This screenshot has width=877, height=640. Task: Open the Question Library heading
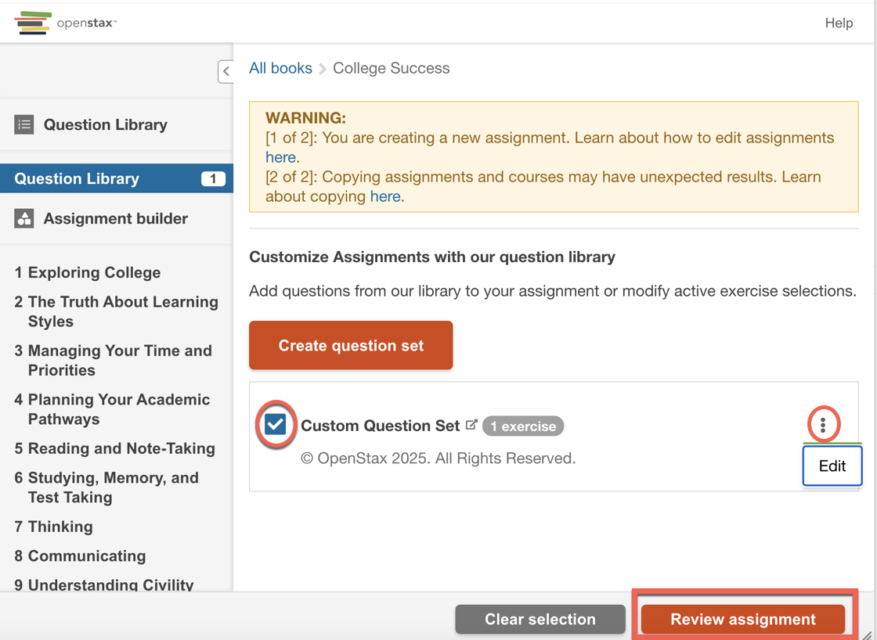(x=105, y=124)
